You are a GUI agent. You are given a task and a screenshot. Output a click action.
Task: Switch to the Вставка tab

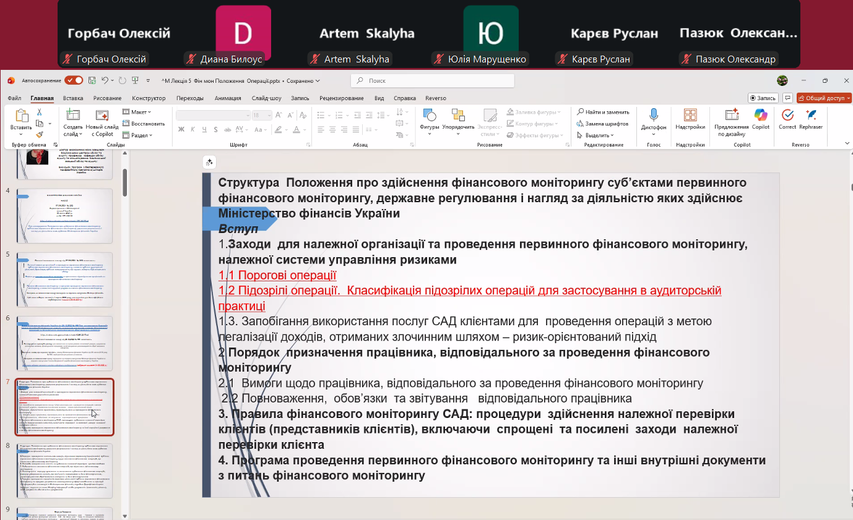tap(73, 98)
